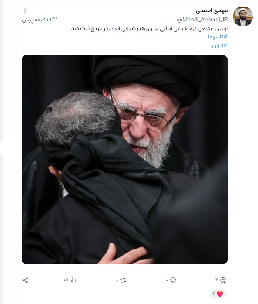Image resolution: width=258 pixels, height=304 pixels.
Task: Show the reaction count beside smiley
Action: [x=216, y=280]
